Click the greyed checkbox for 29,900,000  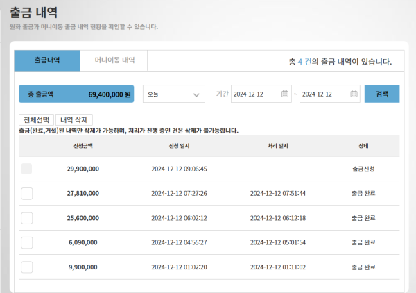[26, 169]
